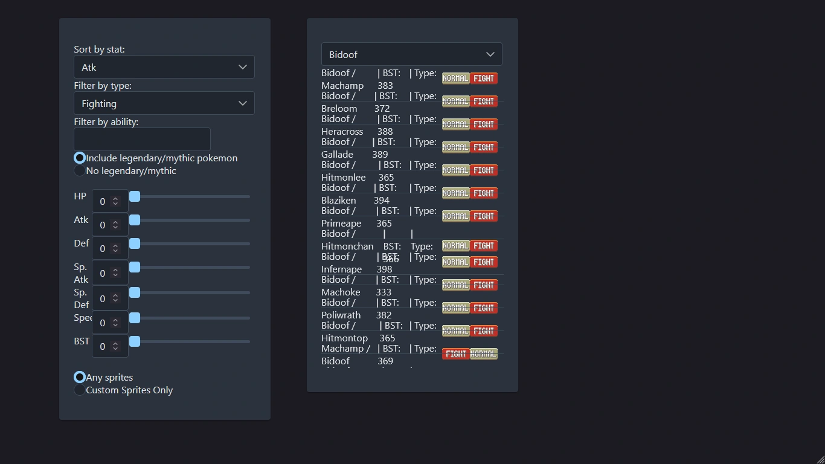Image resolution: width=825 pixels, height=464 pixels.
Task: Click the Breloom name in results
Action: pyautogui.click(x=339, y=109)
